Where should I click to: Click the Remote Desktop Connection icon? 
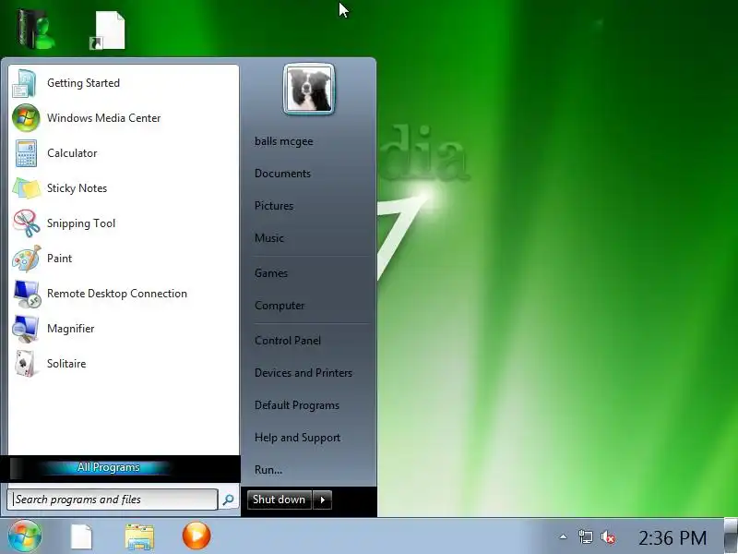27,294
